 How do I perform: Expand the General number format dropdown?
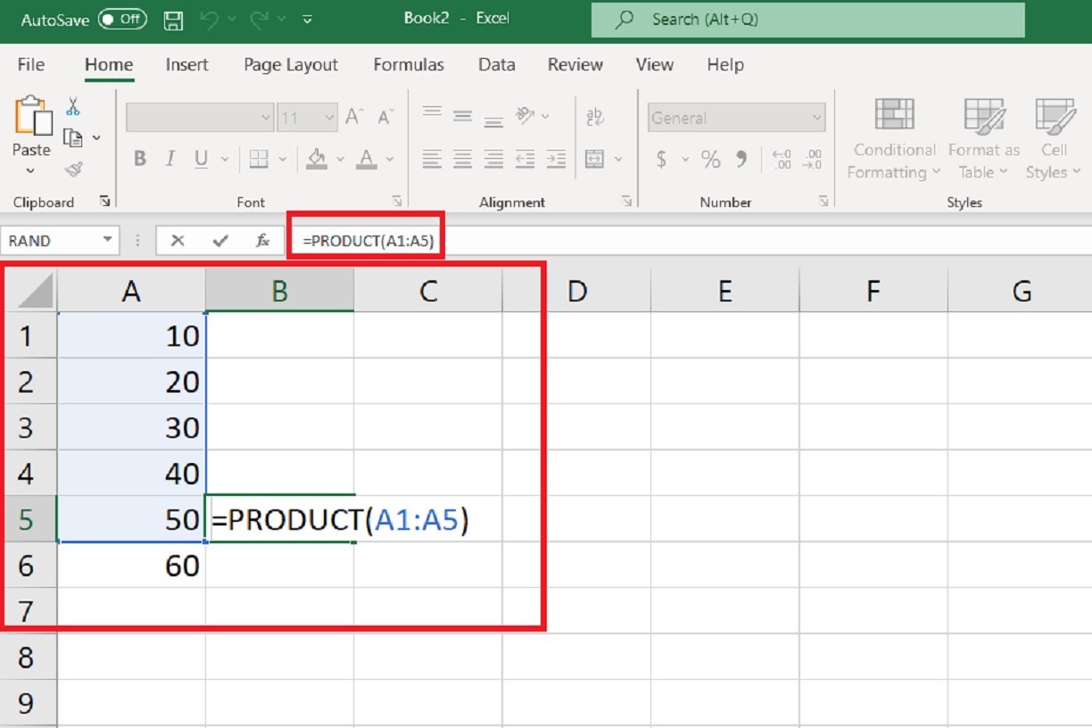pos(816,118)
